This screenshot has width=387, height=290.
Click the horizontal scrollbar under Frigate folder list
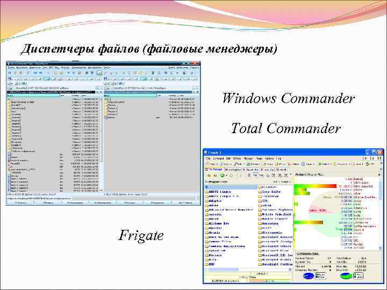click(248, 270)
